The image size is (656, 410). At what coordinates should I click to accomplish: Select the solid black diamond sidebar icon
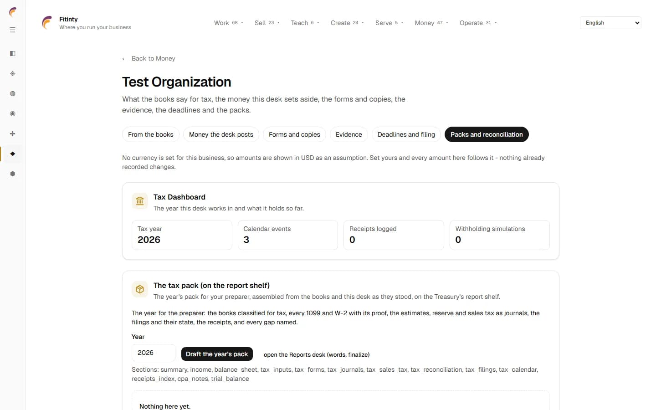pyautogui.click(x=13, y=154)
